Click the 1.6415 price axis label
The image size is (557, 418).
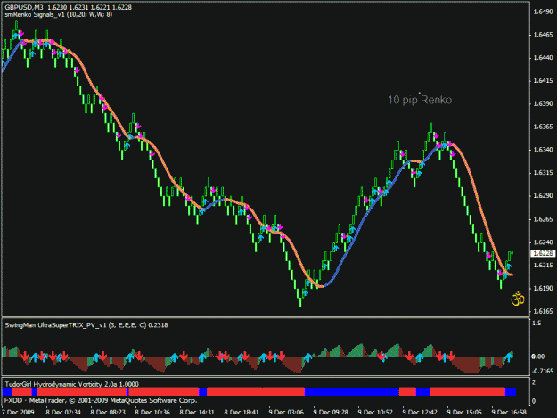tap(543, 80)
